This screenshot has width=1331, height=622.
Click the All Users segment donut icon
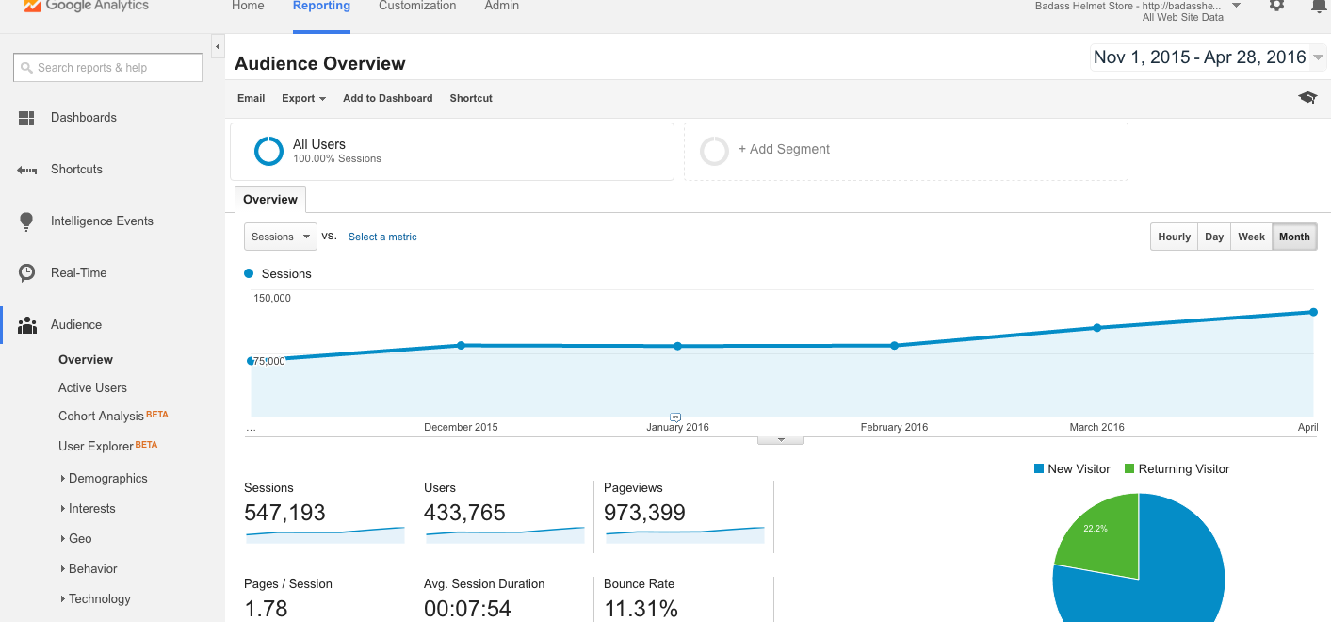268,151
